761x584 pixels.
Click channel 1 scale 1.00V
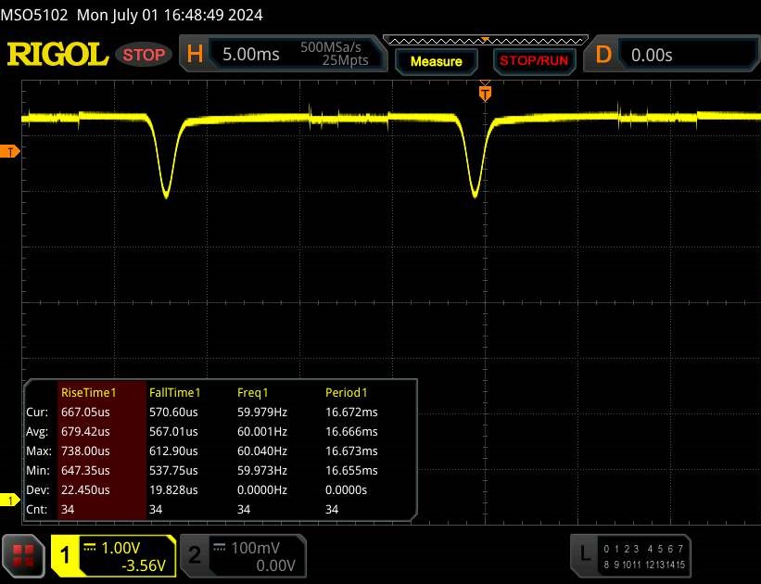point(120,548)
